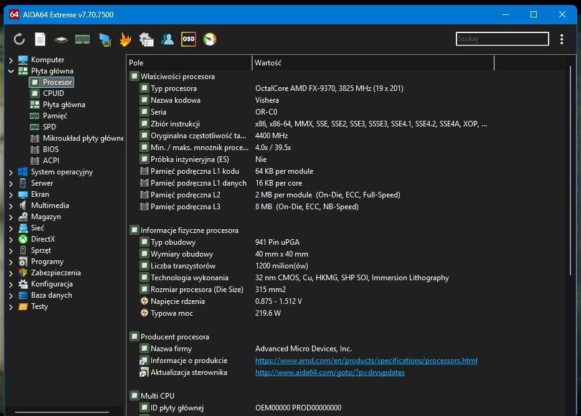Screen dimensions: 581x416
Task: Expand the Komputer tree node
Action: tap(11, 60)
